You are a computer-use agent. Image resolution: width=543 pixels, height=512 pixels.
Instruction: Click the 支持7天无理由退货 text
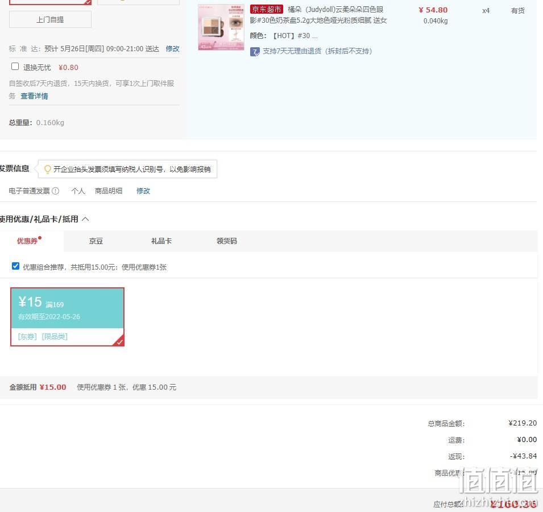[317, 51]
